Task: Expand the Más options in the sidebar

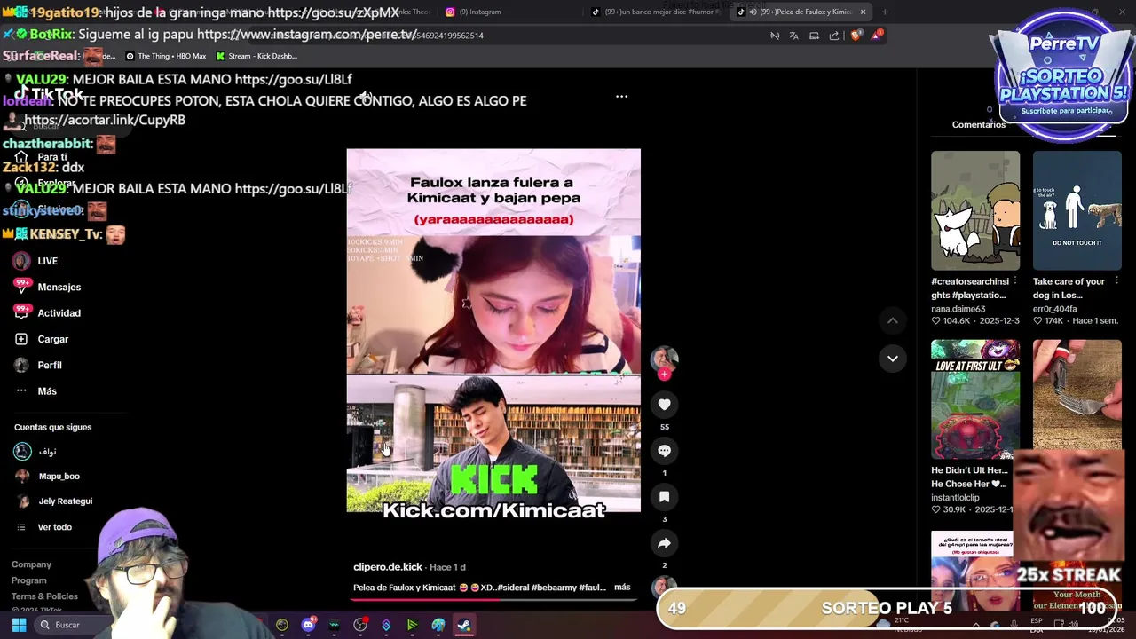Action: (47, 391)
